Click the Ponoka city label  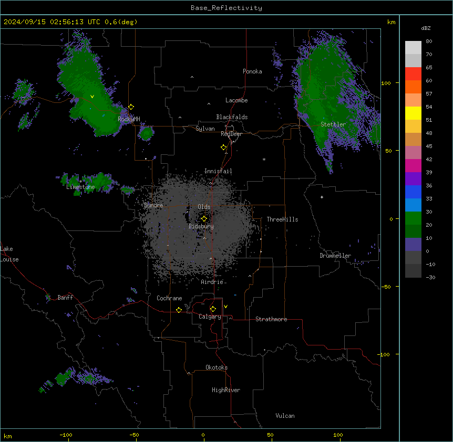(252, 71)
